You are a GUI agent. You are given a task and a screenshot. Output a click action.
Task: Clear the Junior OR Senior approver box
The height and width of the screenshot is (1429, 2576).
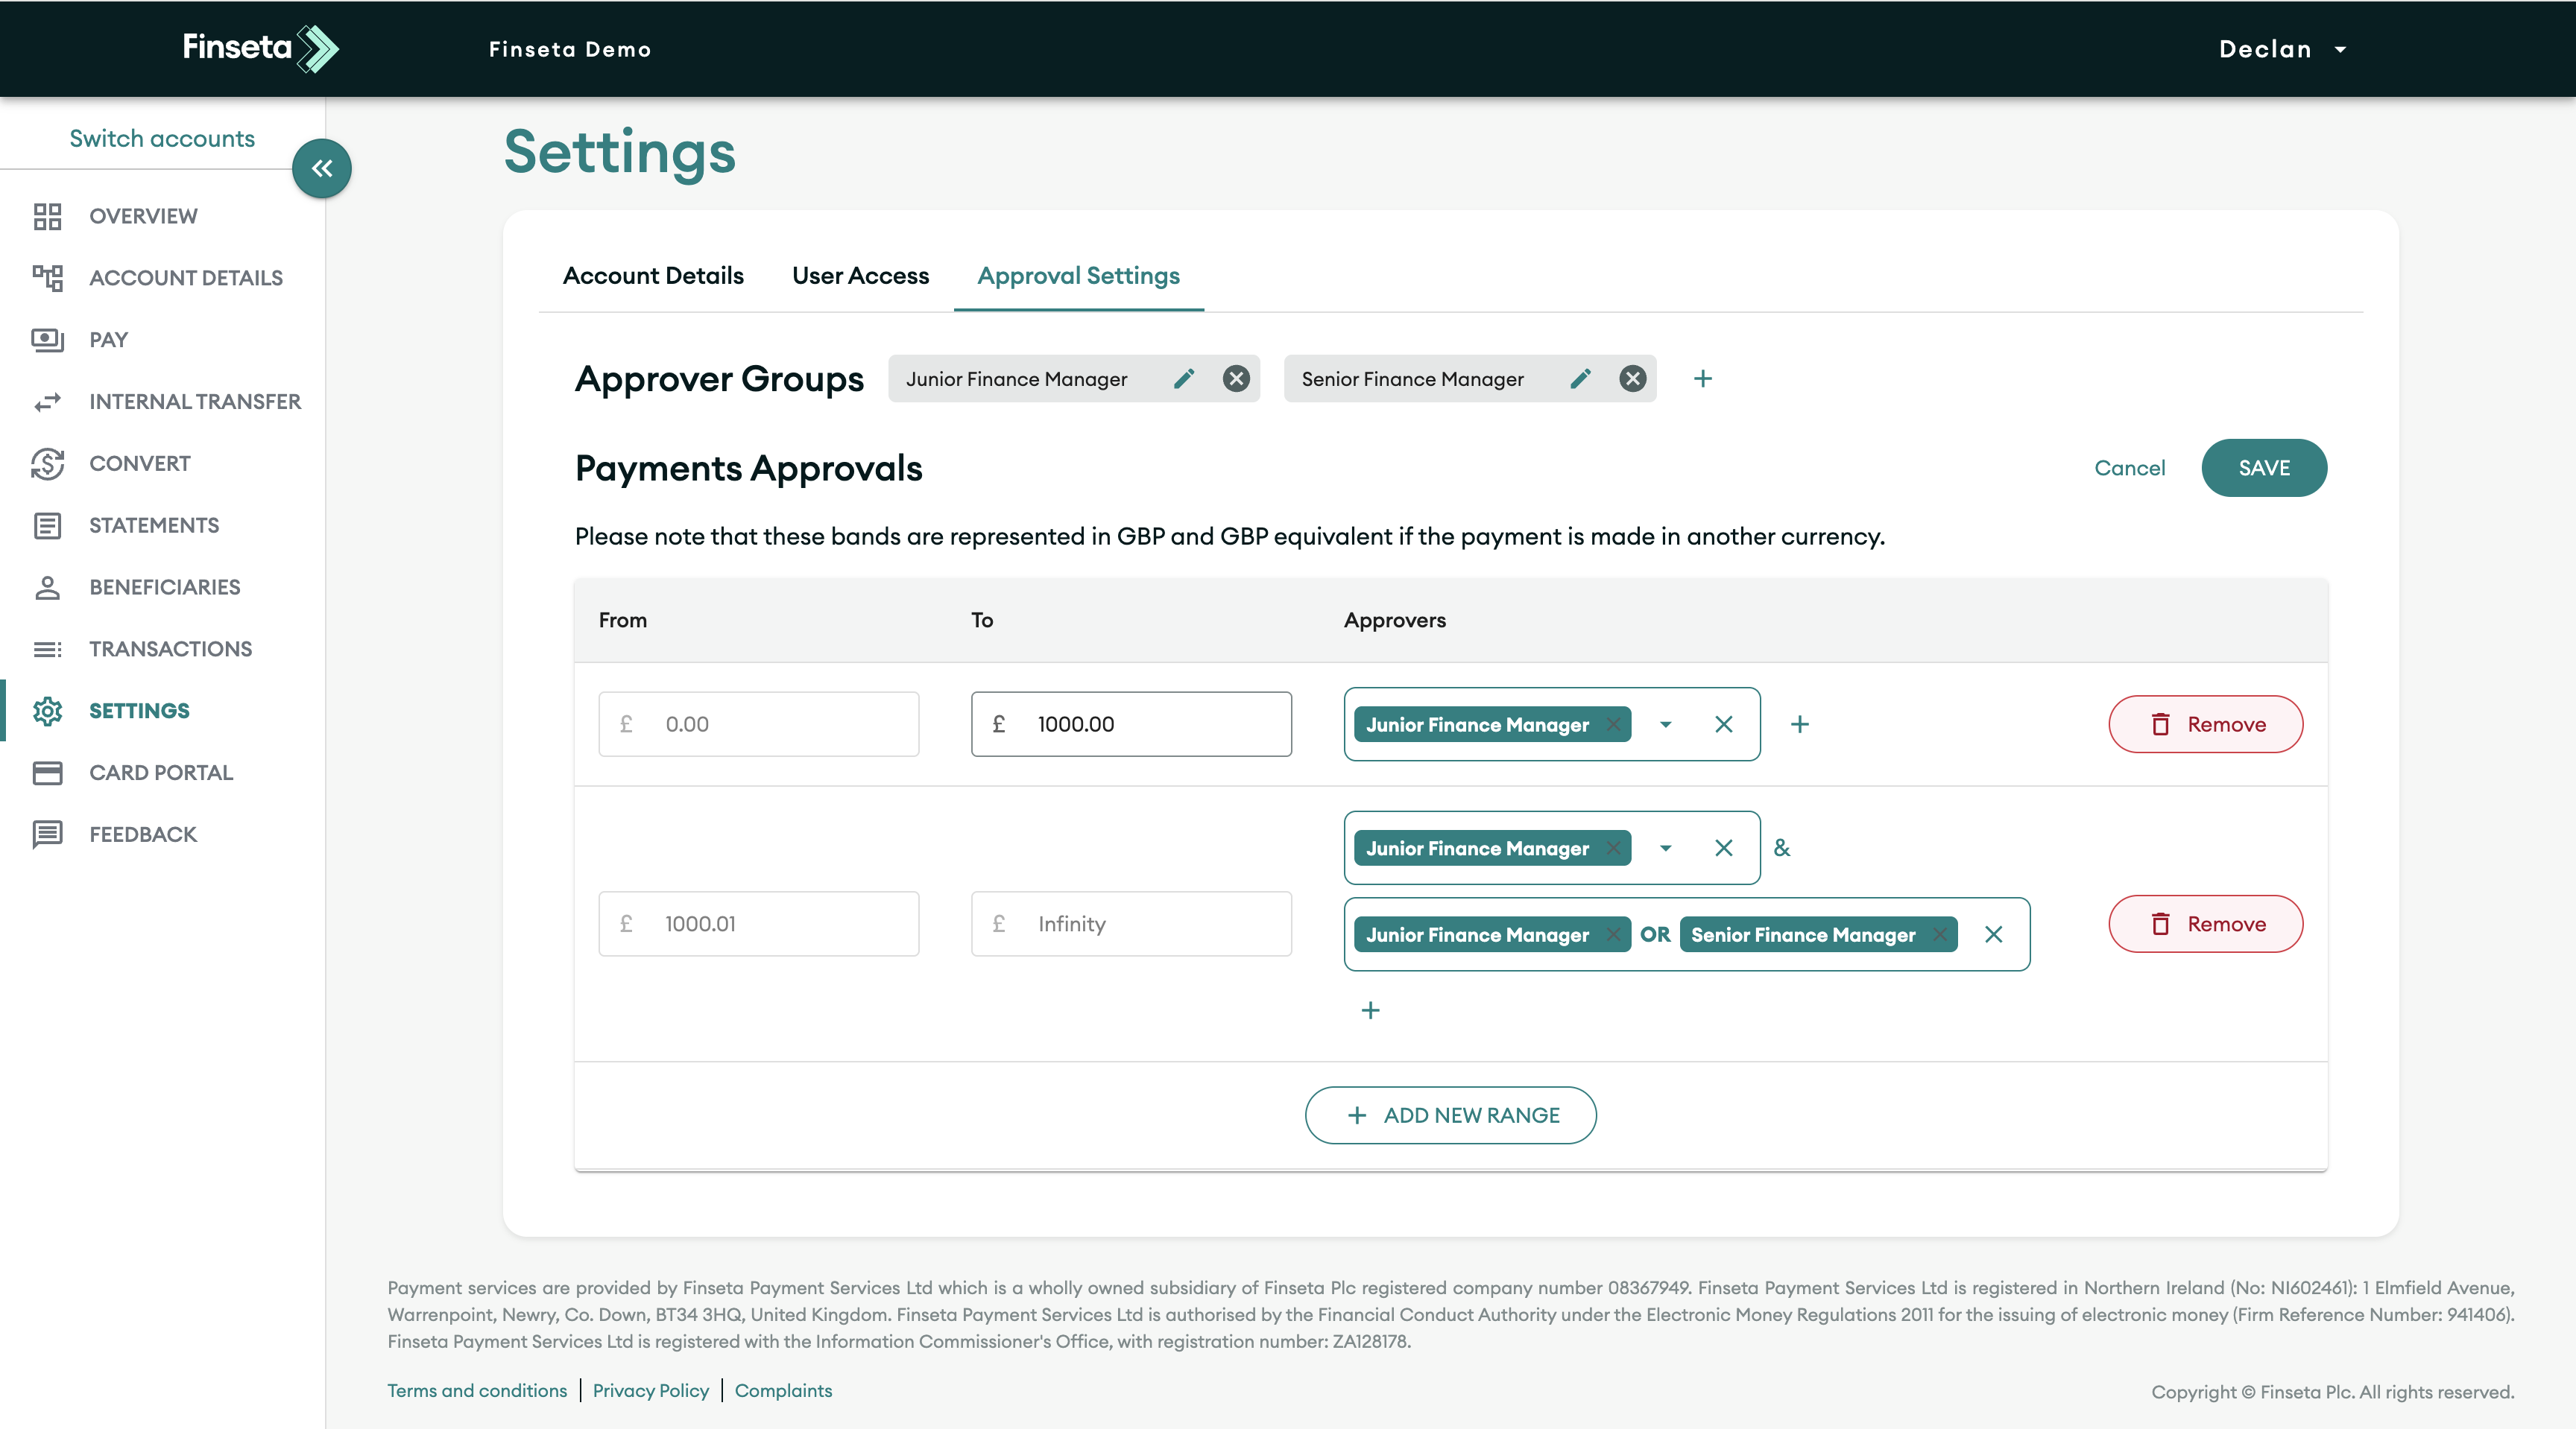[x=1993, y=934]
